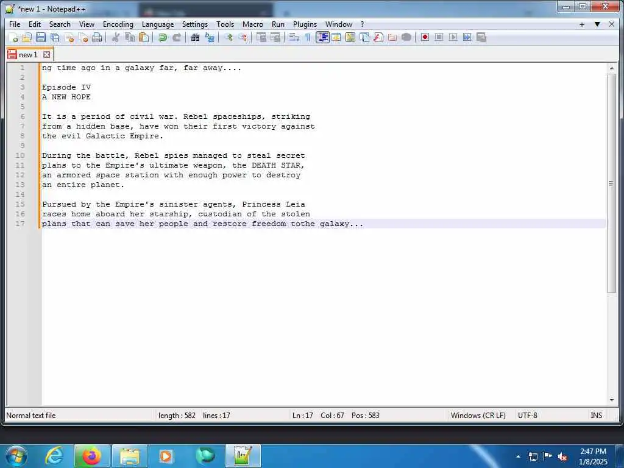Toggle INS insert mode in status bar
The image size is (624, 468).
click(x=596, y=416)
